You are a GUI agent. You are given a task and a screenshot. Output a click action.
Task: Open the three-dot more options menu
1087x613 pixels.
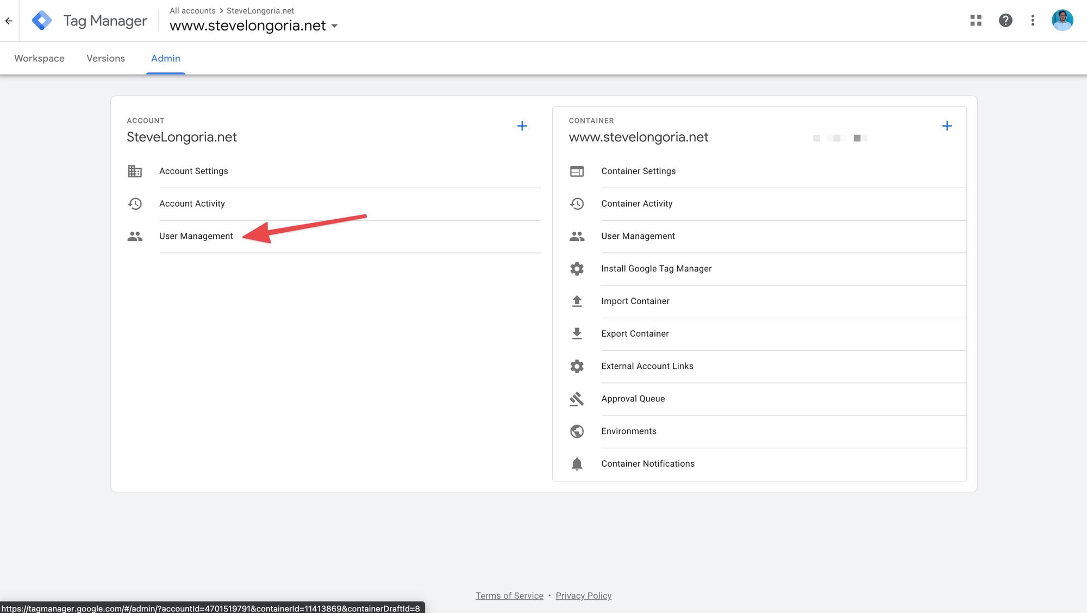[x=1033, y=21]
